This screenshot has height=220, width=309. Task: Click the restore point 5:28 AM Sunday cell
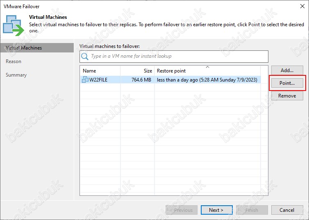207,80
